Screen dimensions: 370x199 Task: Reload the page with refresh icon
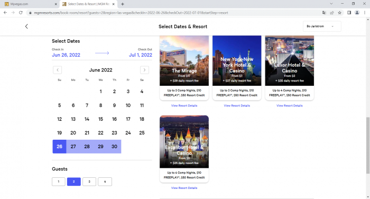(21, 13)
